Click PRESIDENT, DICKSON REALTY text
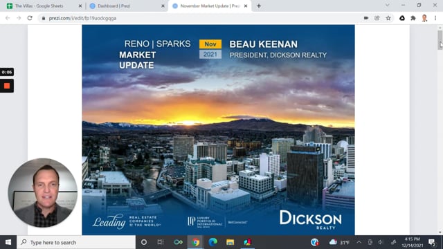The height and width of the screenshot is (249, 443). pyautogui.click(x=278, y=55)
